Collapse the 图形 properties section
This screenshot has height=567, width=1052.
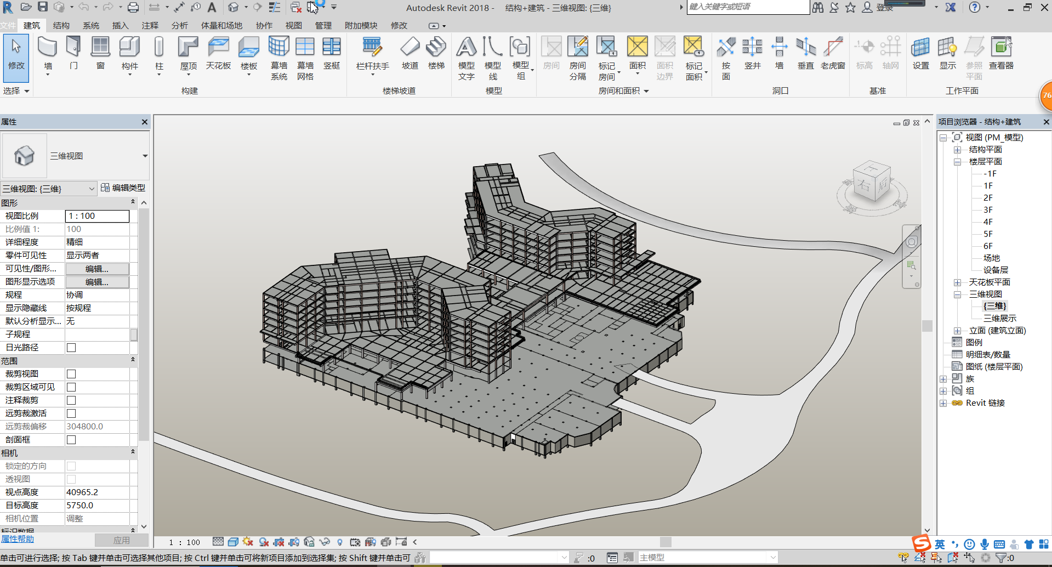pyautogui.click(x=133, y=202)
